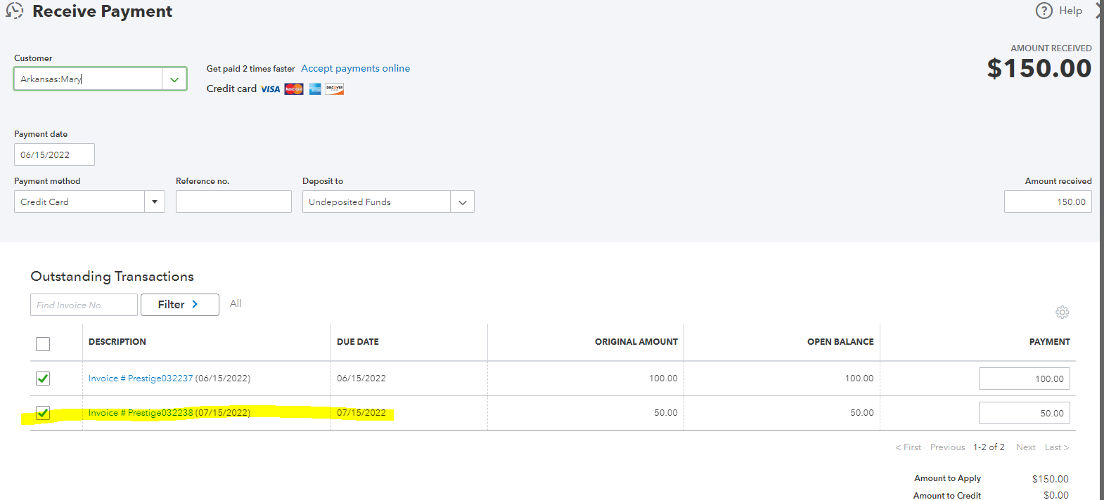Expand the Customer dropdown arrow

[x=174, y=79]
